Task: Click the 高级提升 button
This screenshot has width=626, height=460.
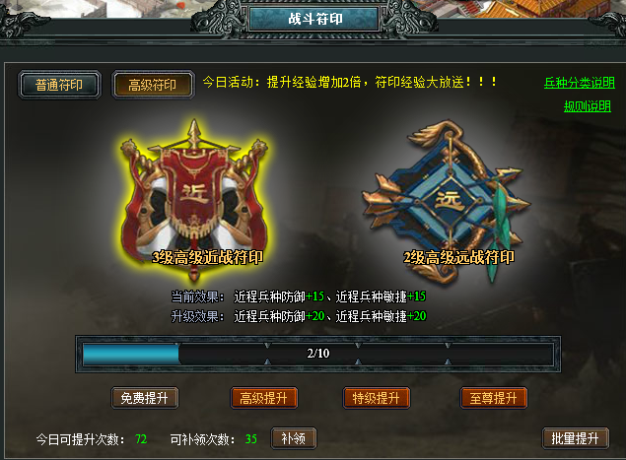Action: point(264,398)
